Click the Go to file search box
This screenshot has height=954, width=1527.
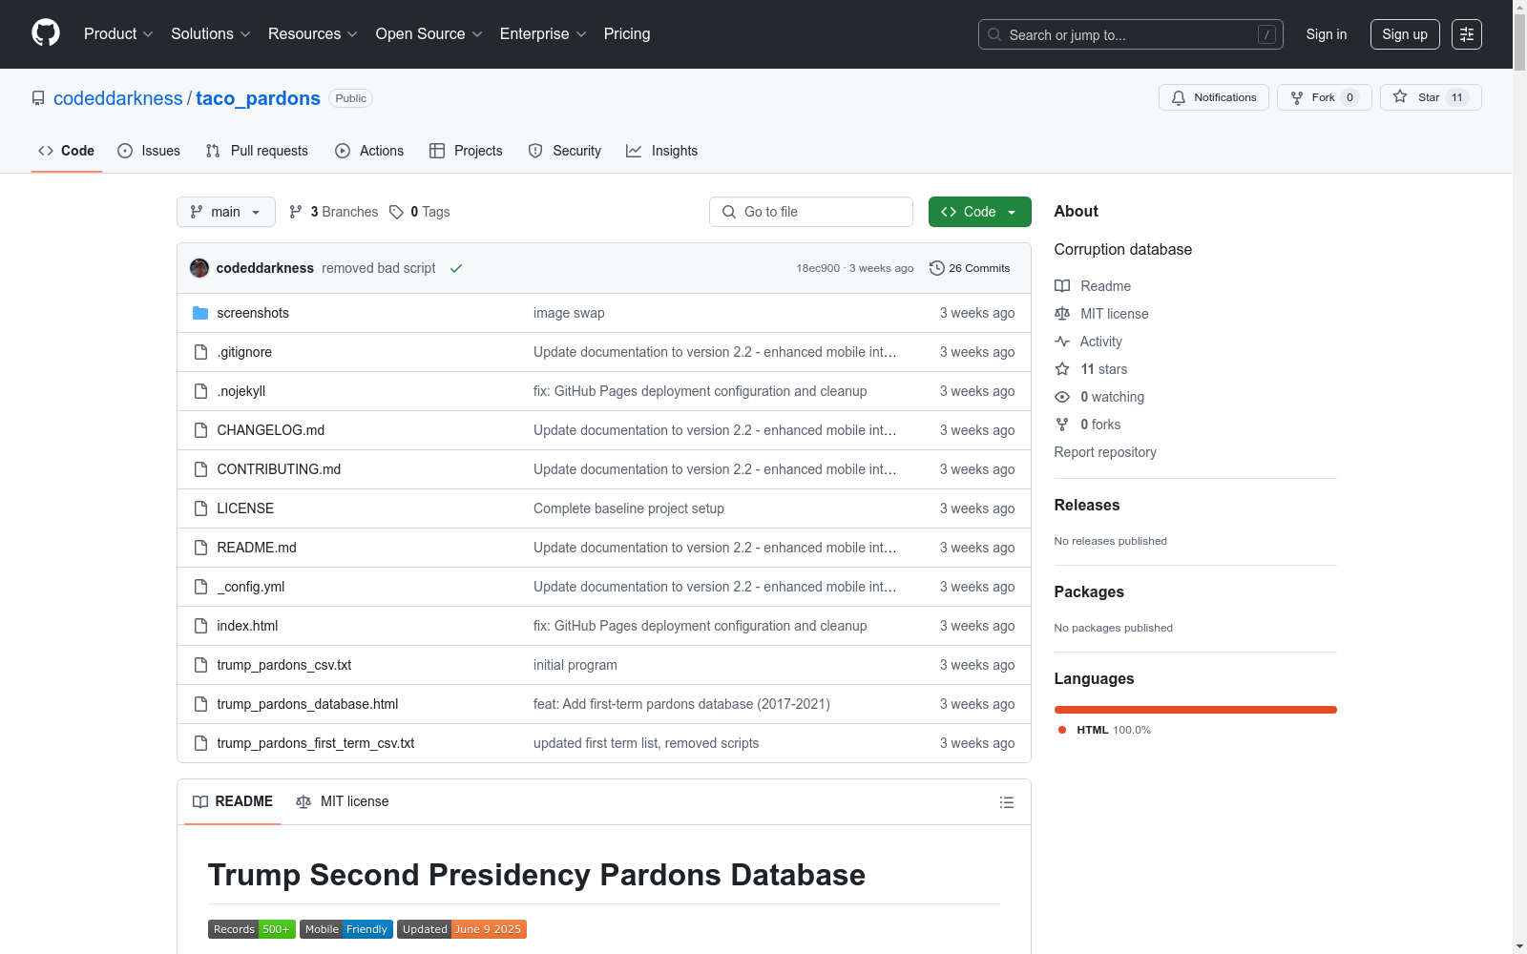(x=811, y=212)
